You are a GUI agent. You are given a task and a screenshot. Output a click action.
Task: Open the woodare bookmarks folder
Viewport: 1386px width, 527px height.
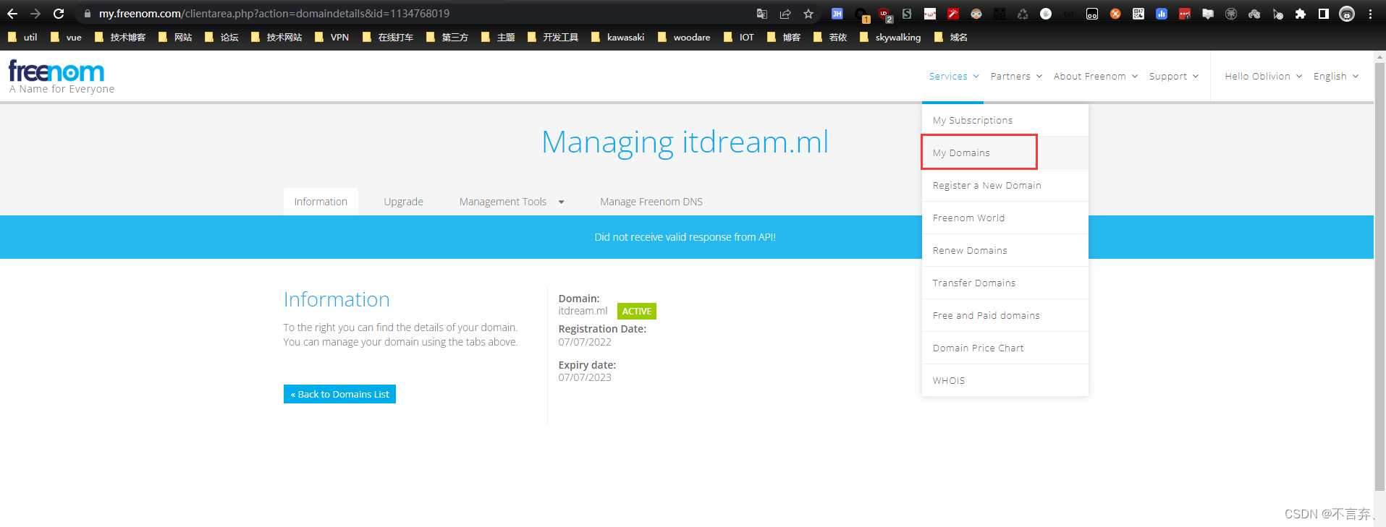pyautogui.click(x=683, y=37)
